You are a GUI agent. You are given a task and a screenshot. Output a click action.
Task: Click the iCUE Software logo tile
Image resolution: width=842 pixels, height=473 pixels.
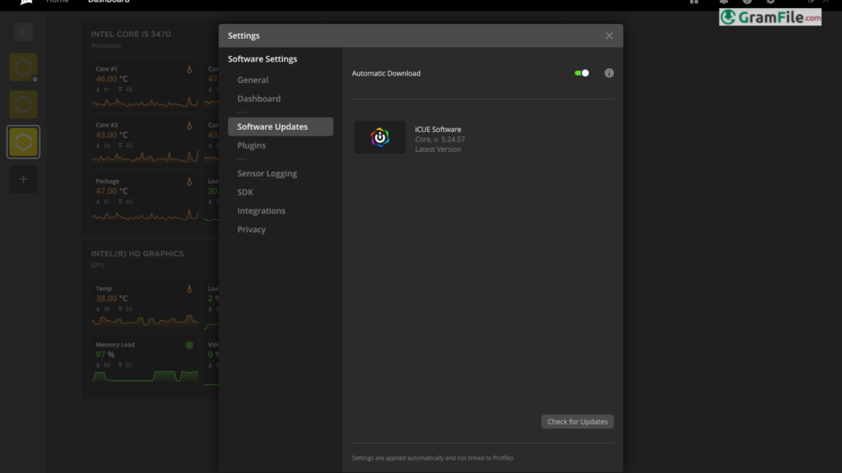(380, 137)
